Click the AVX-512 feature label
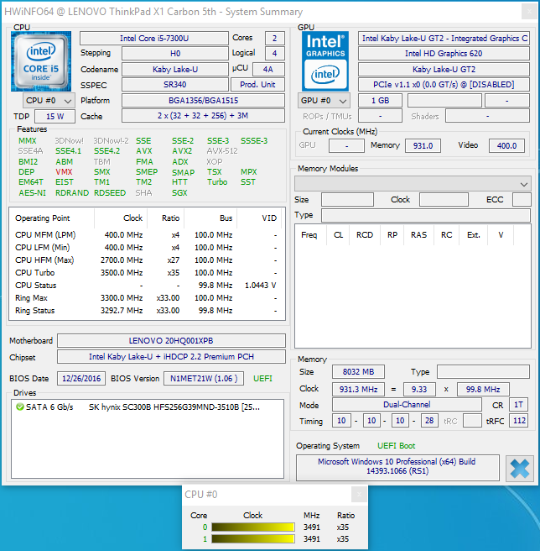The width and height of the screenshot is (540, 551). (x=222, y=151)
